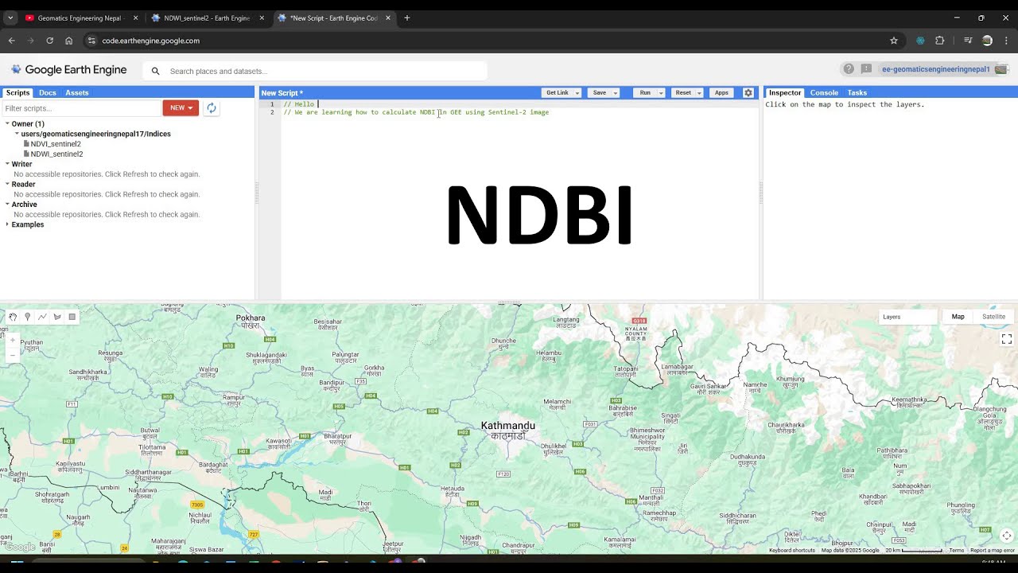Open the Get Link dropdown arrow

[x=577, y=93]
